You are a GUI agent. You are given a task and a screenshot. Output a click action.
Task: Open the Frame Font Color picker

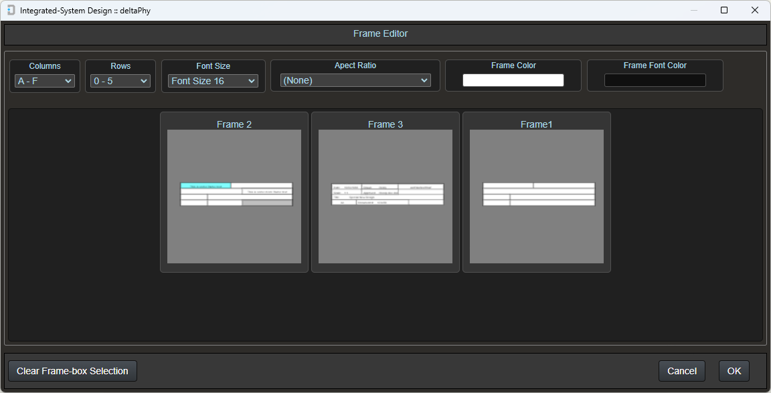pyautogui.click(x=655, y=80)
